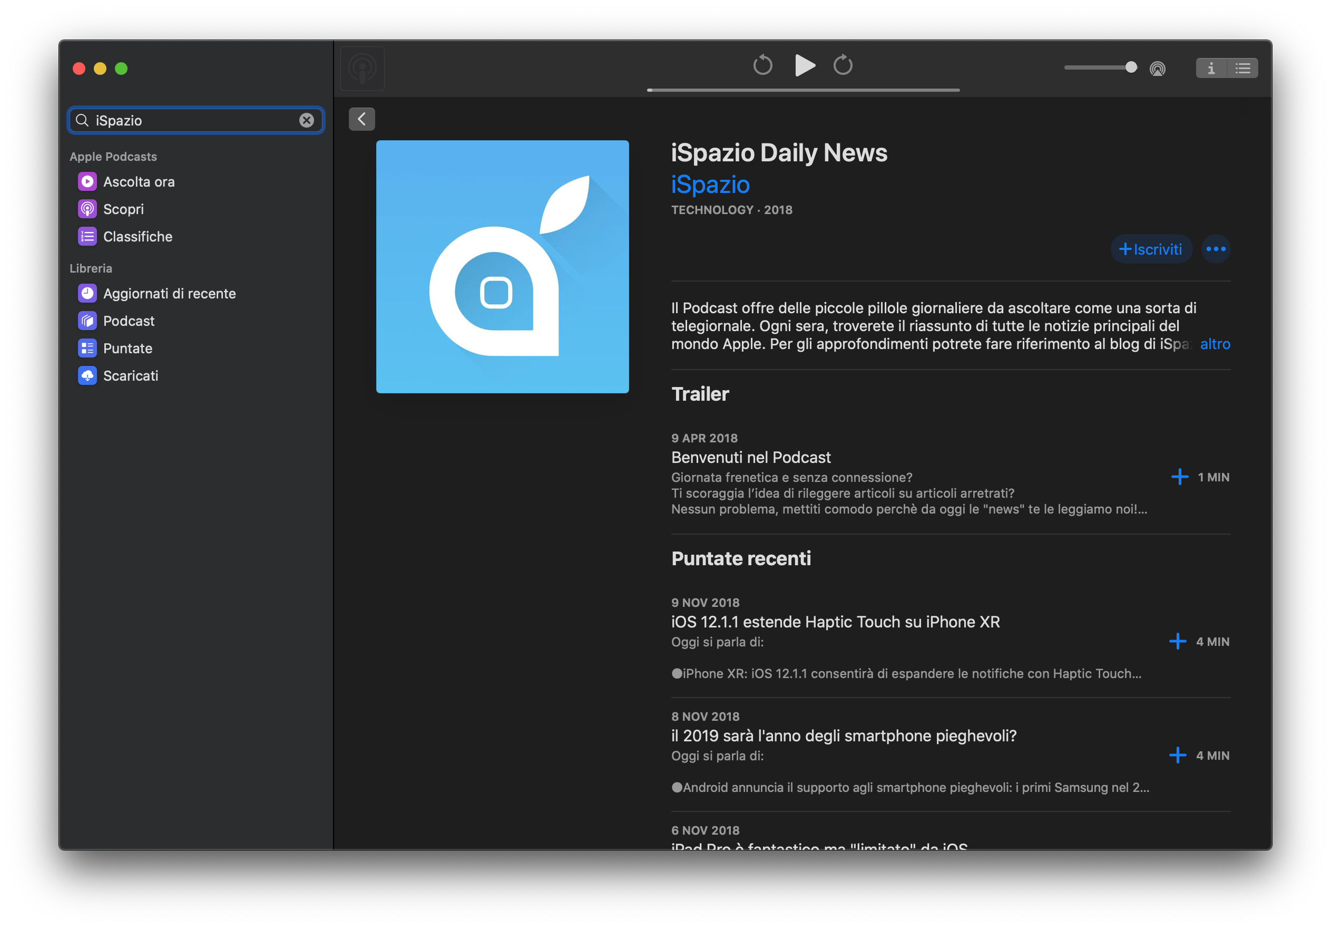
Task: Click the Scaricati cloud download icon
Action: [x=87, y=376]
